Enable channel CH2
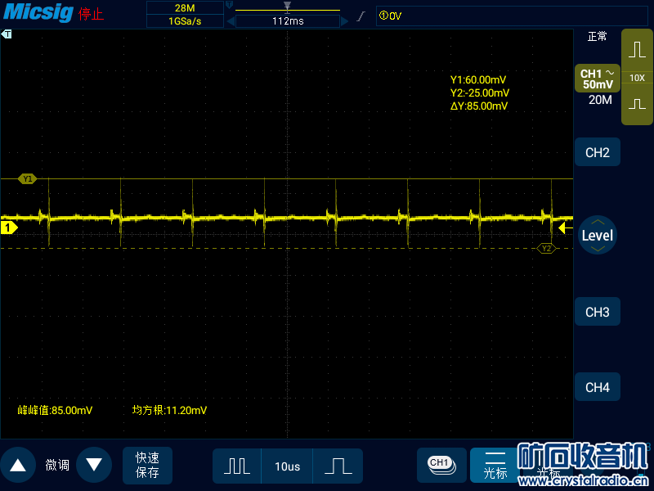This screenshot has width=654, height=491. click(598, 152)
